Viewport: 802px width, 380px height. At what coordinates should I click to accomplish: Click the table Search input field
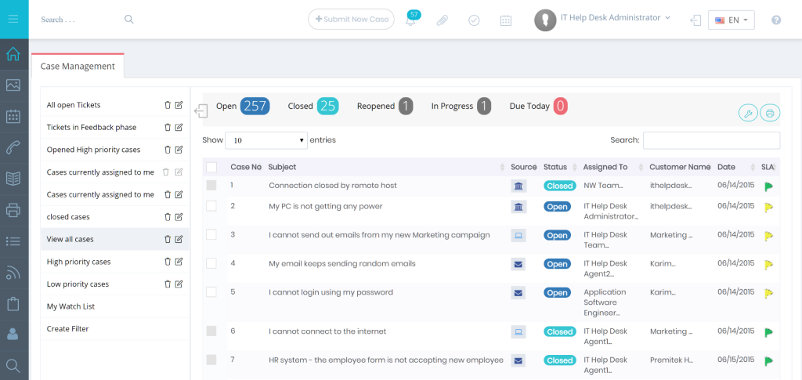tap(710, 140)
